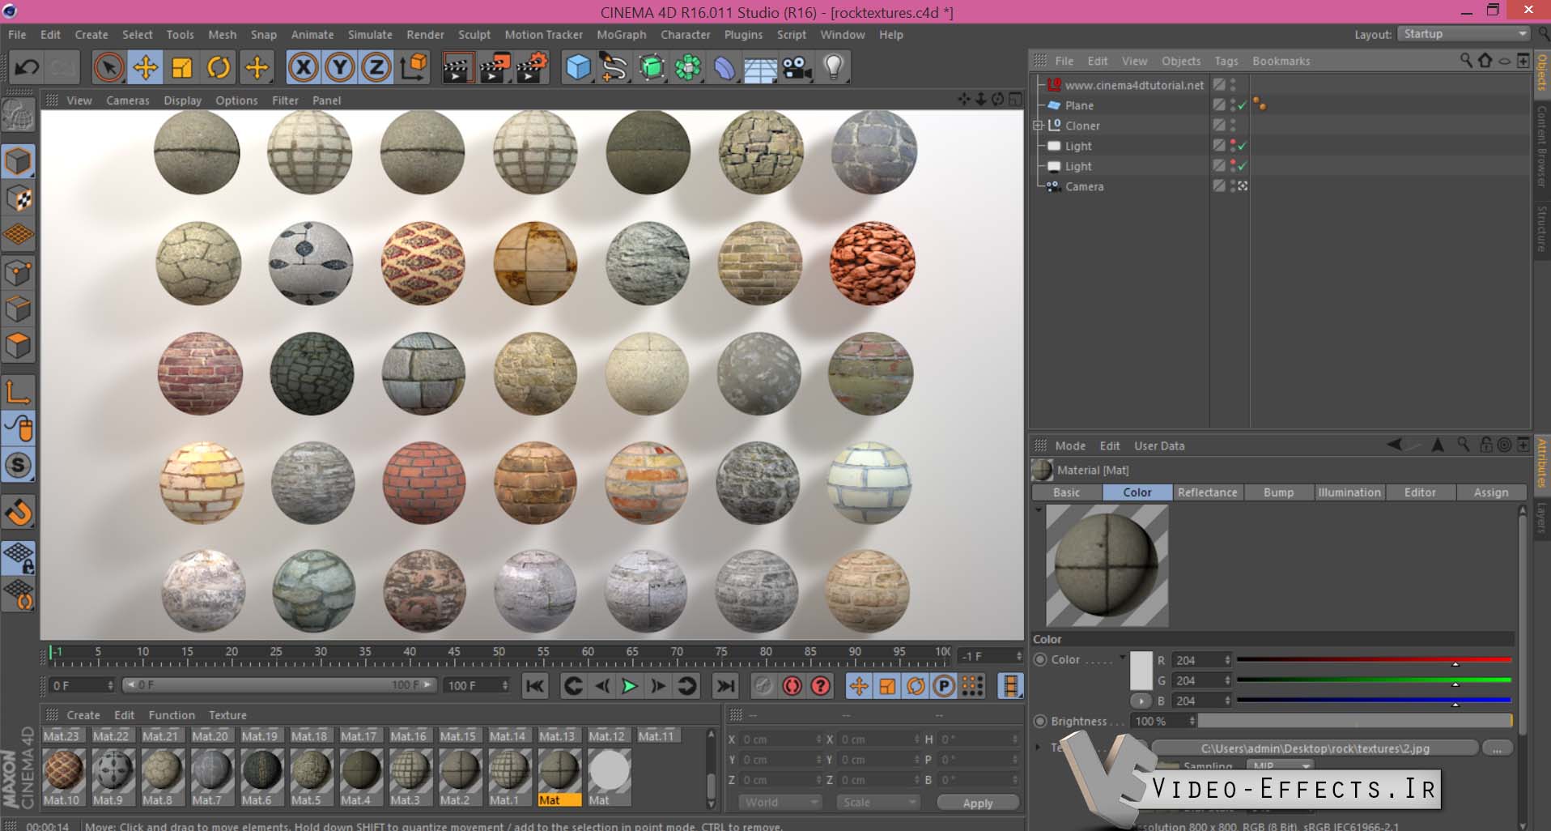This screenshot has height=831, width=1551.
Task: Collapse material preview disclosure triangle
Action: click(1039, 510)
